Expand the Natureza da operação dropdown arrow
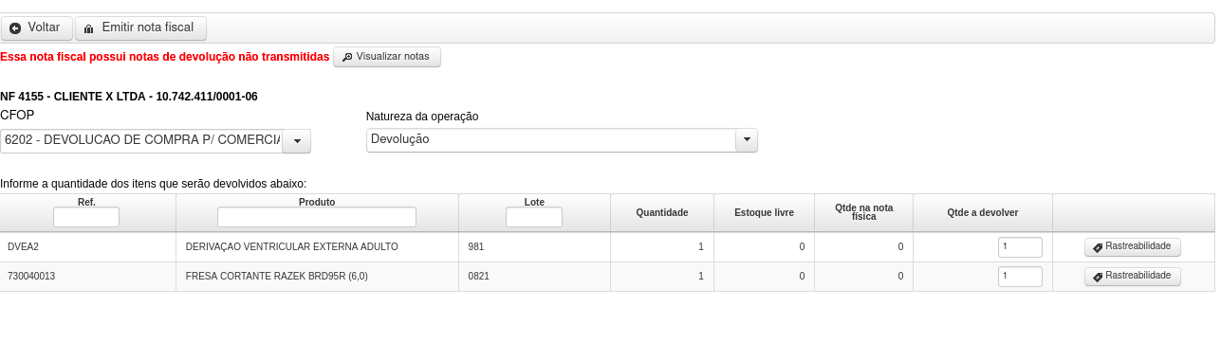 pos(747,140)
